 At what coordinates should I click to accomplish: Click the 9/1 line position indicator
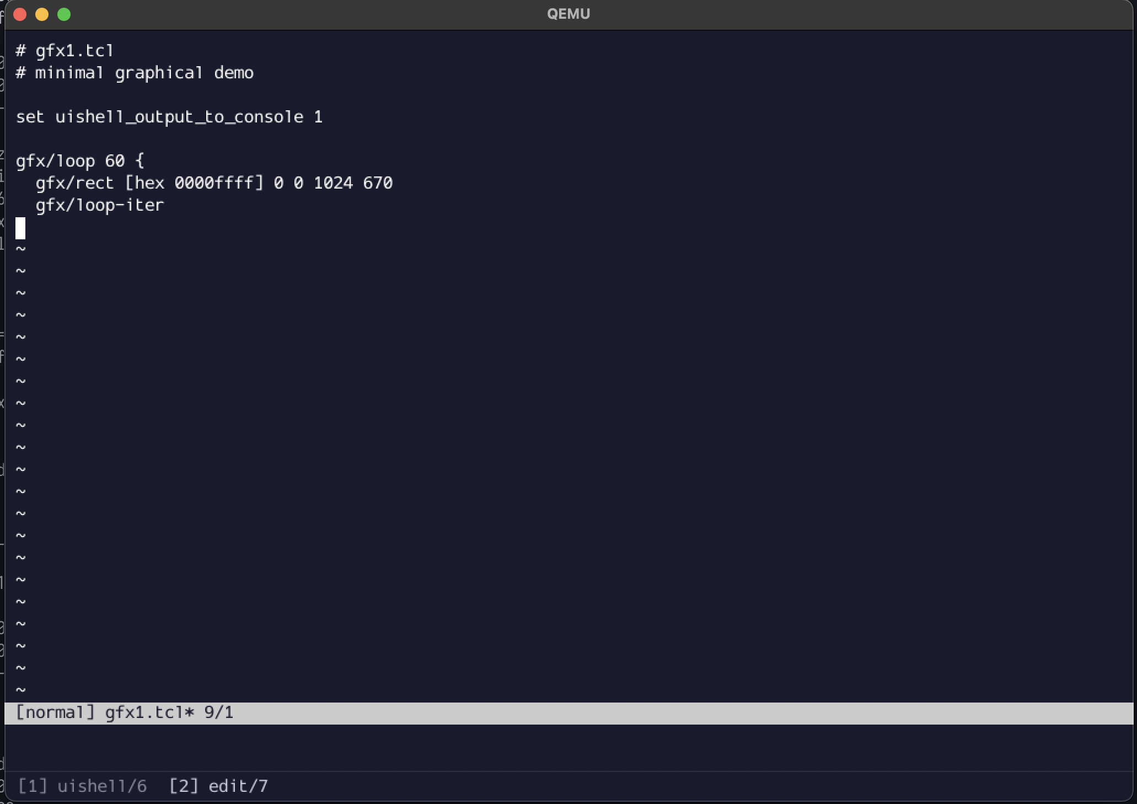pos(219,712)
